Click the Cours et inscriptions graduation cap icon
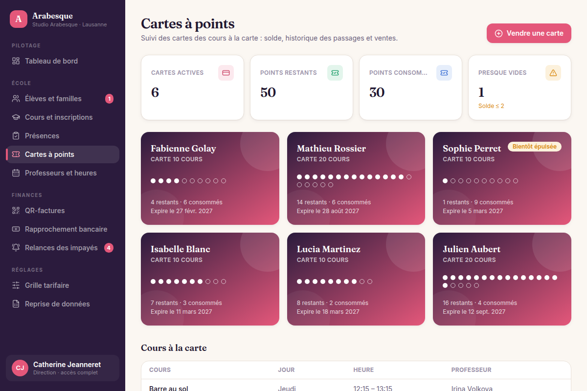The image size is (587, 391). click(x=16, y=117)
